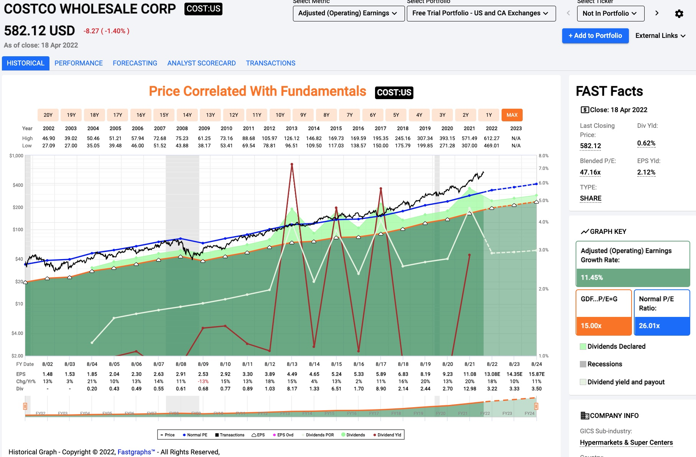Toggle Dividends POR series in legend

click(318, 435)
